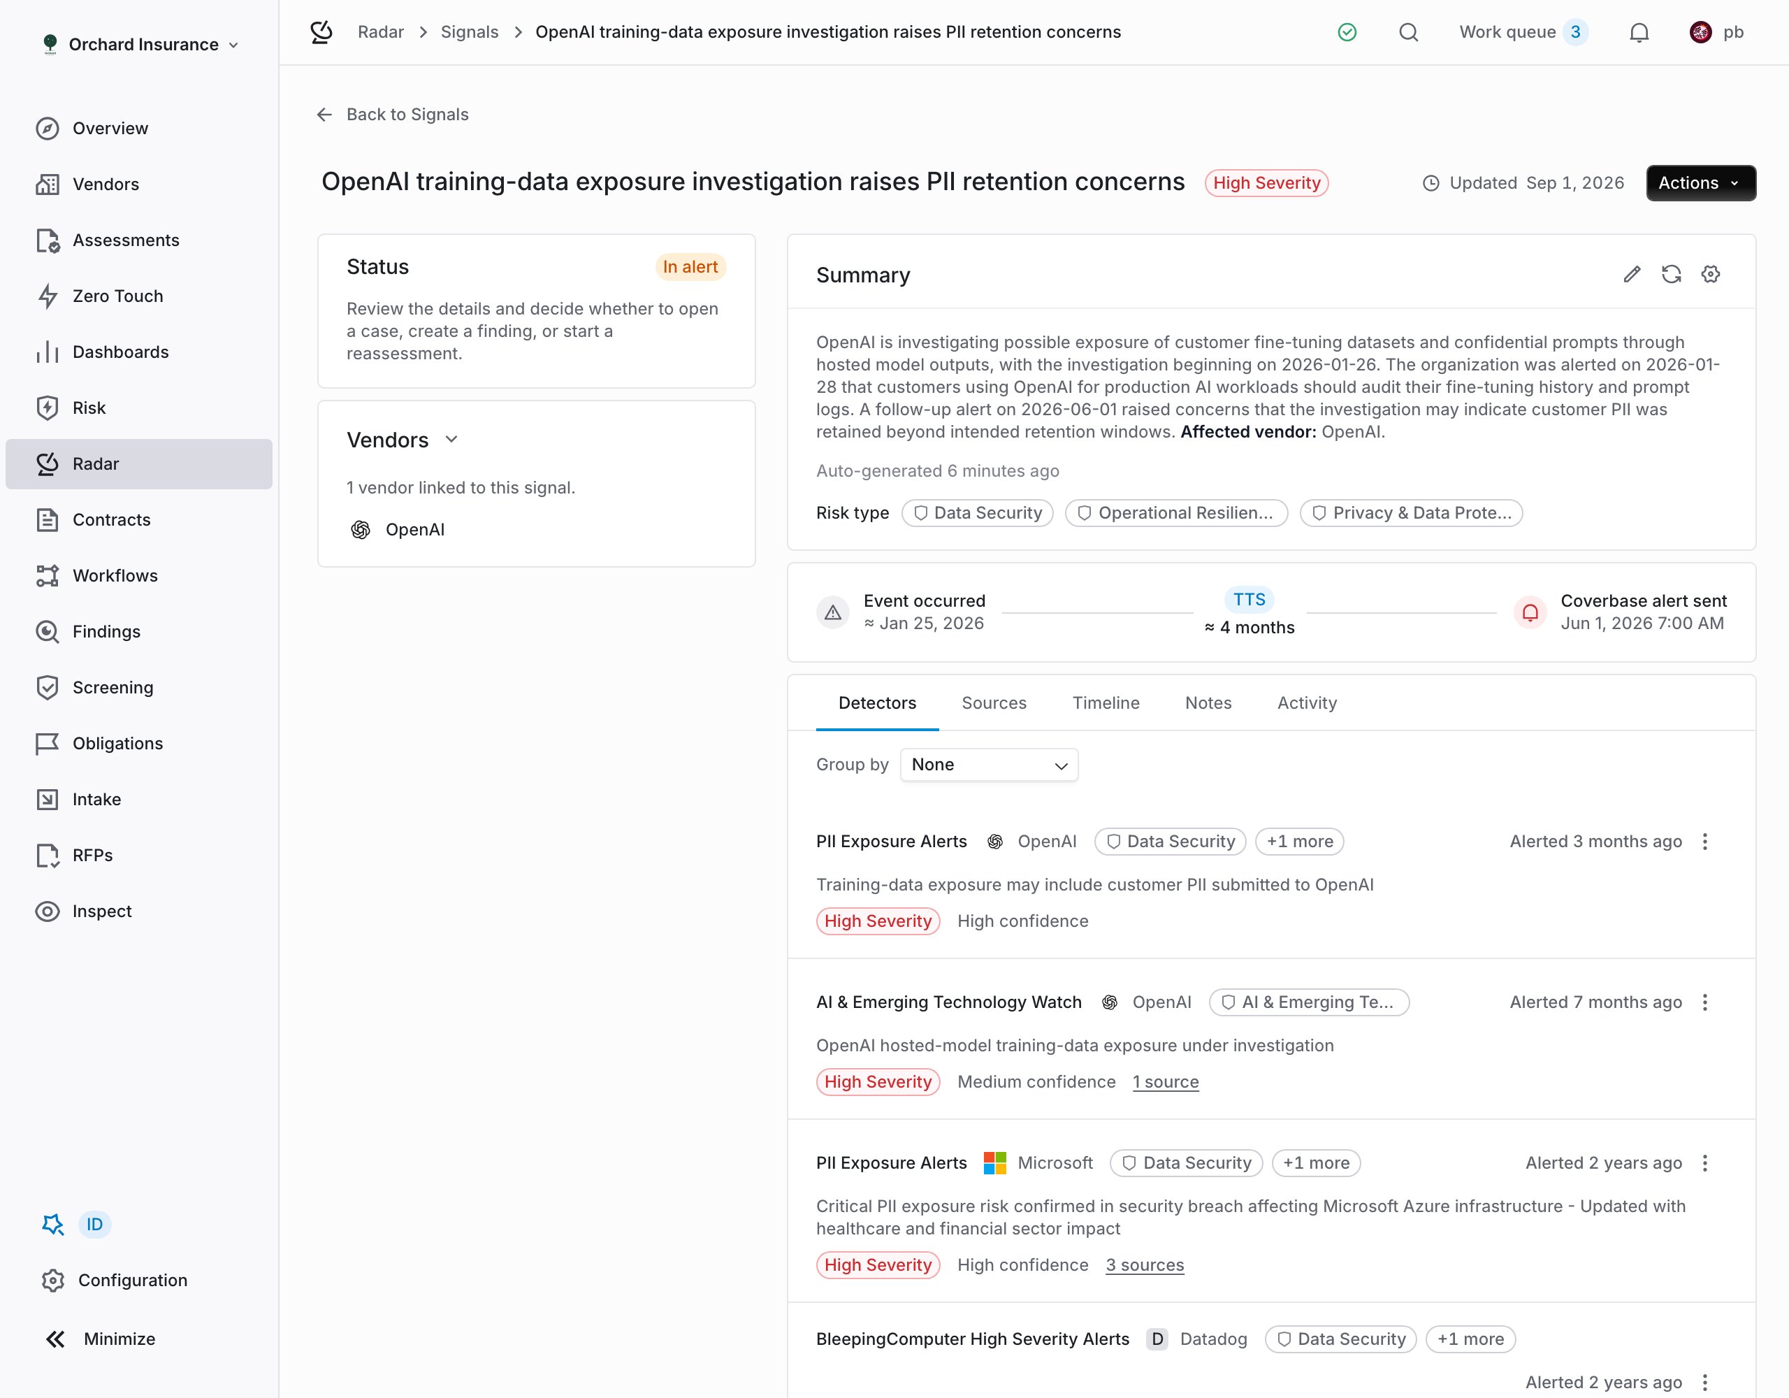
Task: Click the Assessments document icon
Action: tap(48, 240)
